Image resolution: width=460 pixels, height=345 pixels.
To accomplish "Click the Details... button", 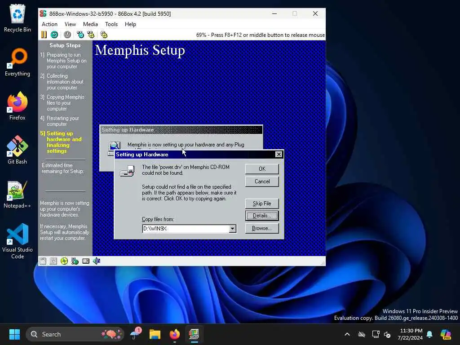I will tap(262, 216).
